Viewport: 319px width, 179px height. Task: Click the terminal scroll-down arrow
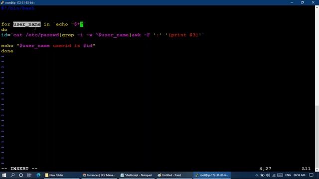[317, 170]
